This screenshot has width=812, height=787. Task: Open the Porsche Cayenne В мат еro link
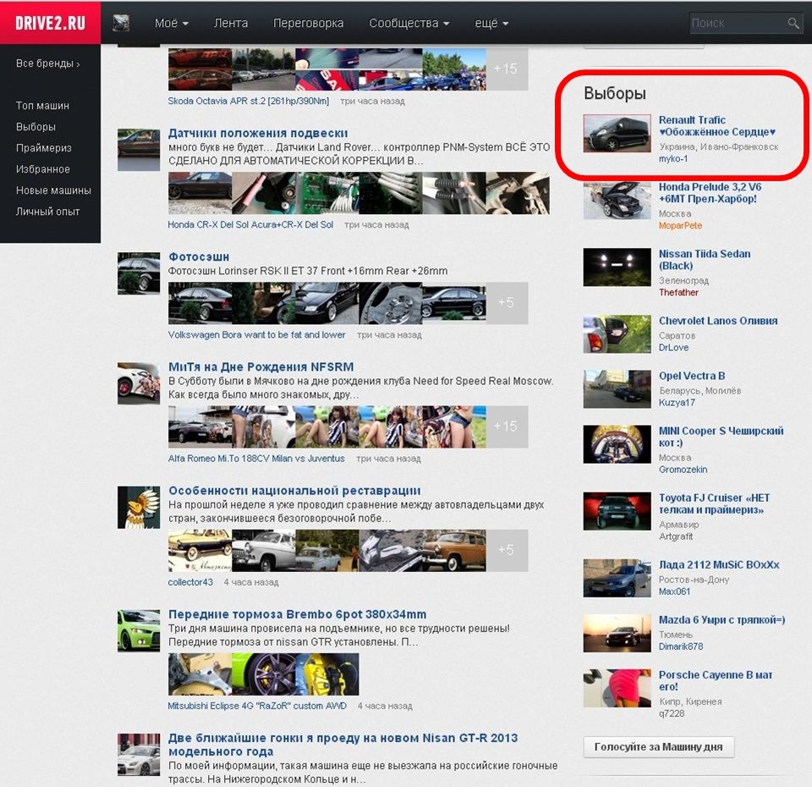coord(716,680)
